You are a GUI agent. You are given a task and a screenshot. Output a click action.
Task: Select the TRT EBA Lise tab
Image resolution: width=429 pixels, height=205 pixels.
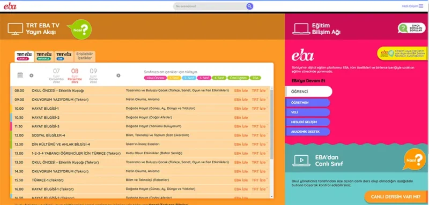(64, 56)
